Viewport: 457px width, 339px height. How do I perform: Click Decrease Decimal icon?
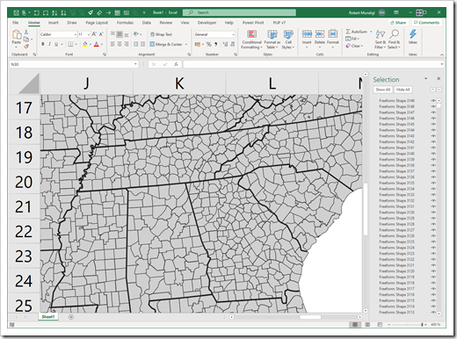(232, 44)
